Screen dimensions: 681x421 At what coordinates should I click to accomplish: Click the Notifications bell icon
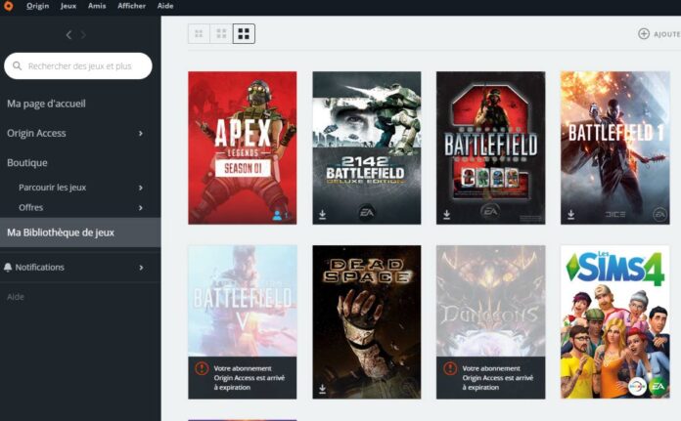pos(9,267)
